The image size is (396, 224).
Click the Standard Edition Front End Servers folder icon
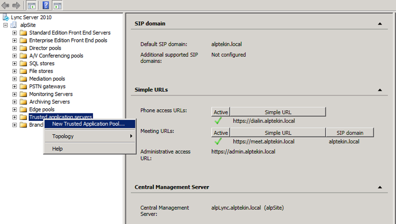point(23,33)
